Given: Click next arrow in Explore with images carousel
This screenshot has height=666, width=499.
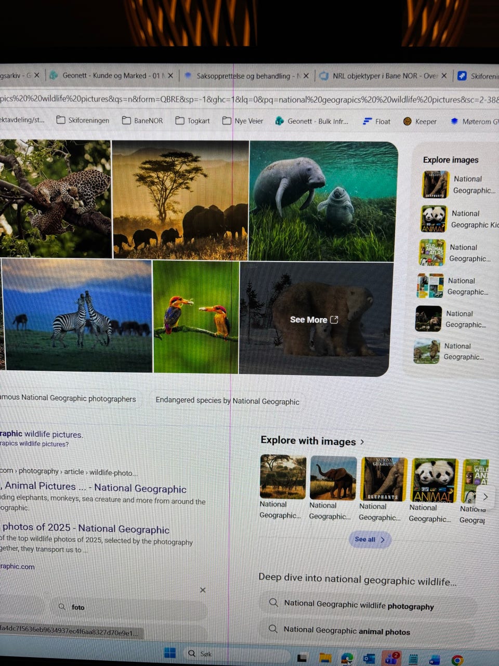Looking at the screenshot, I should pyautogui.click(x=485, y=497).
